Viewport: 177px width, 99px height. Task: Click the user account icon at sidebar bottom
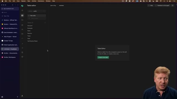click(22, 96)
